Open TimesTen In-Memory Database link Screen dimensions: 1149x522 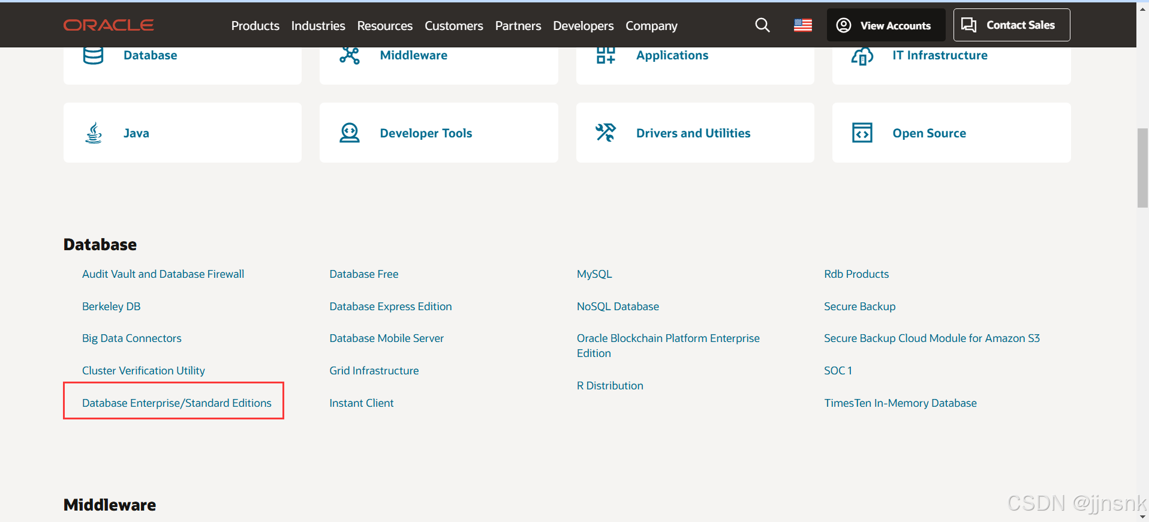click(x=900, y=403)
